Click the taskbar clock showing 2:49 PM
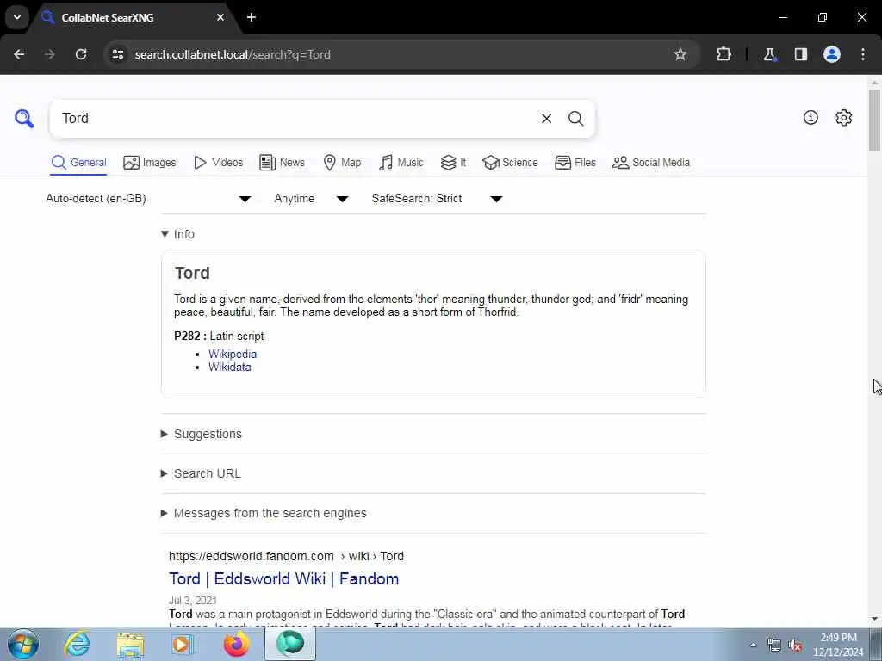This screenshot has height=661, width=882. (x=838, y=645)
